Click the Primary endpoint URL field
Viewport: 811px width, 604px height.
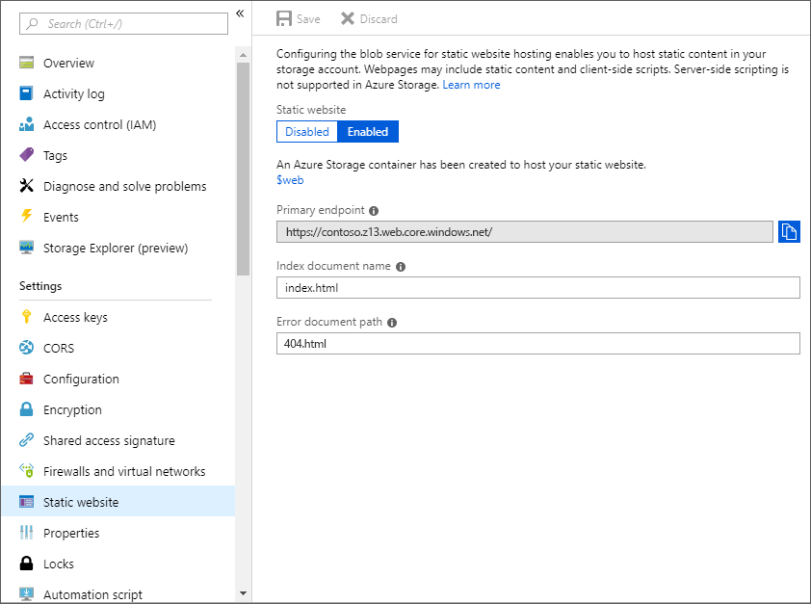click(x=525, y=231)
